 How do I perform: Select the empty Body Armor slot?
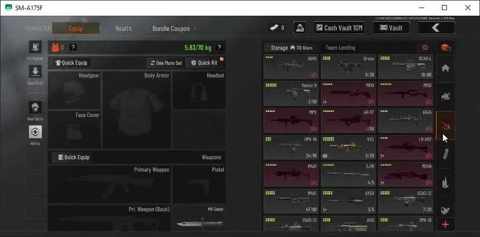[137, 110]
